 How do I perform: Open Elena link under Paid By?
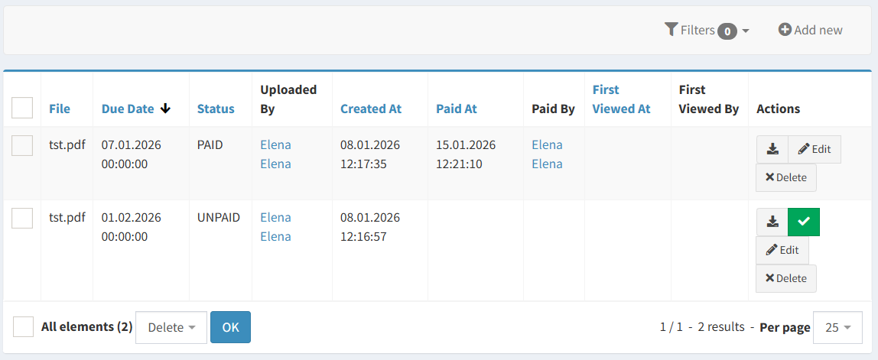click(x=547, y=154)
